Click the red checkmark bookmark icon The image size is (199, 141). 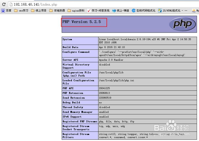[89, 11]
